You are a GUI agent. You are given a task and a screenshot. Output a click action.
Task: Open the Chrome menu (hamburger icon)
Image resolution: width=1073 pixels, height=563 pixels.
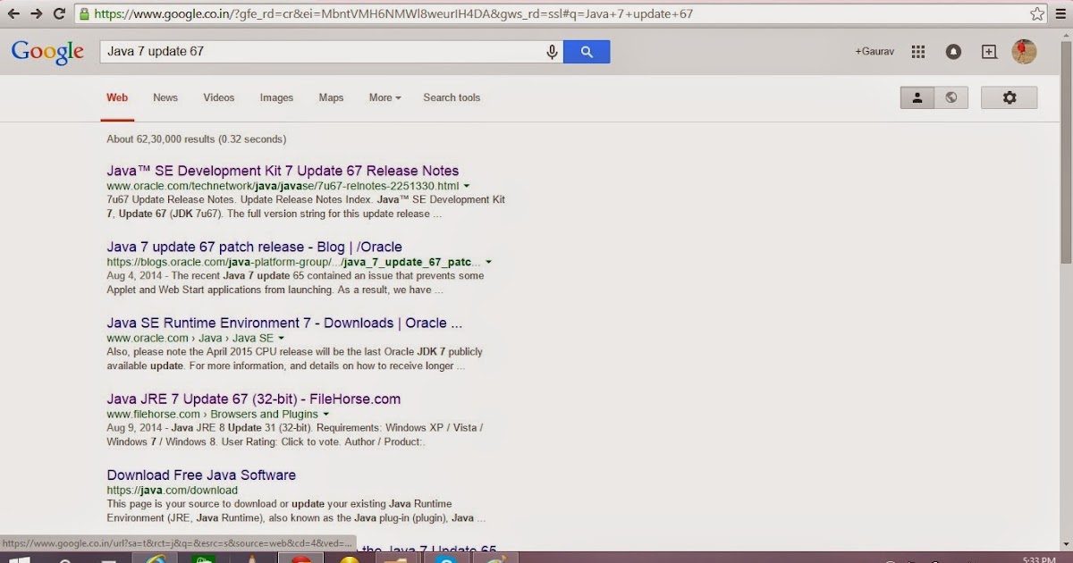(1060, 13)
